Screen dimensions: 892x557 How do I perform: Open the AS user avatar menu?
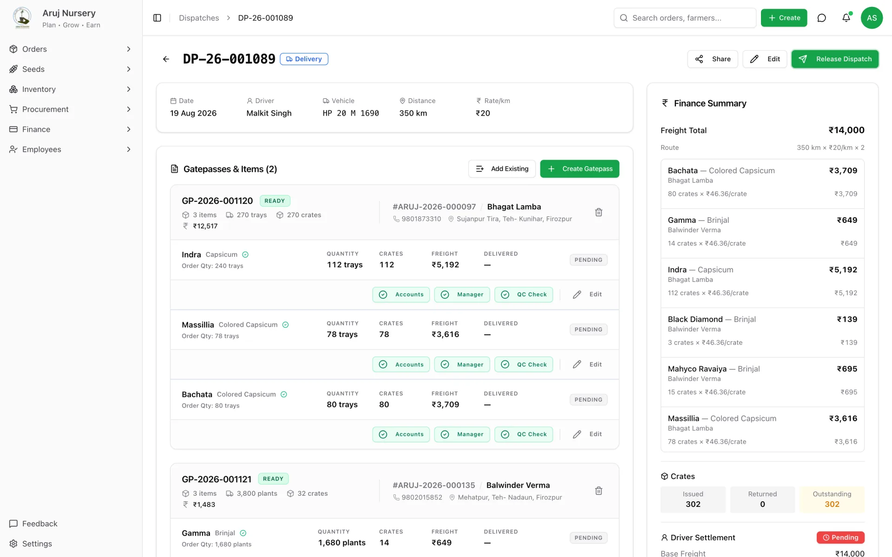(872, 18)
